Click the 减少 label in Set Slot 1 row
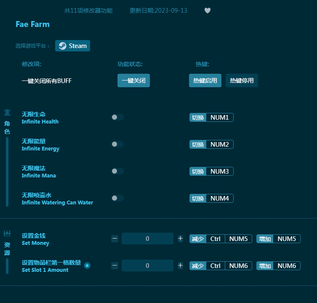 pyautogui.click(x=198, y=266)
